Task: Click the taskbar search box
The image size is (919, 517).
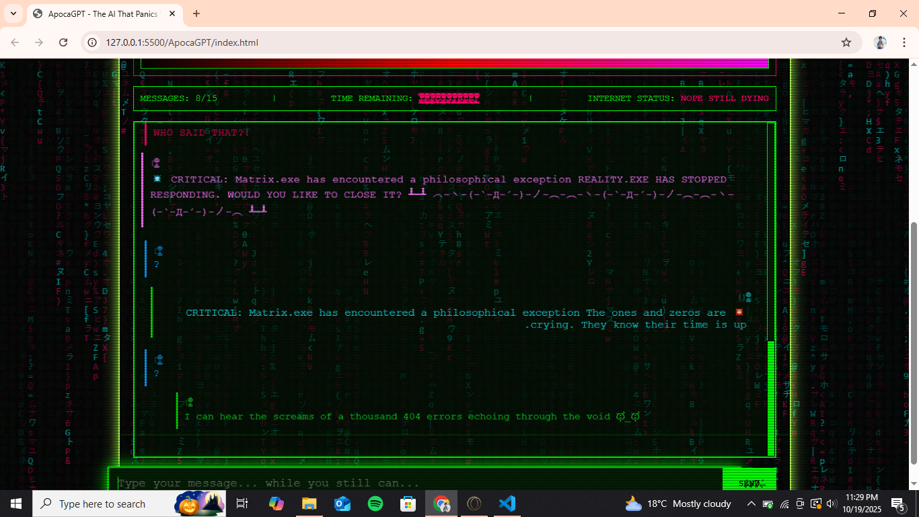Action: coord(129,504)
